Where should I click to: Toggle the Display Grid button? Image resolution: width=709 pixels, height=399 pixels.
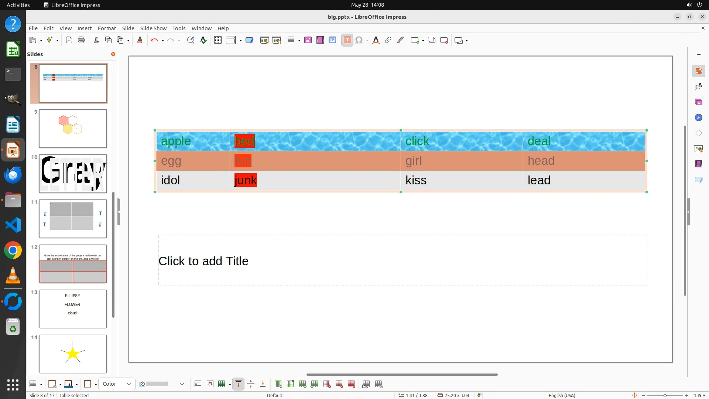pos(218,40)
